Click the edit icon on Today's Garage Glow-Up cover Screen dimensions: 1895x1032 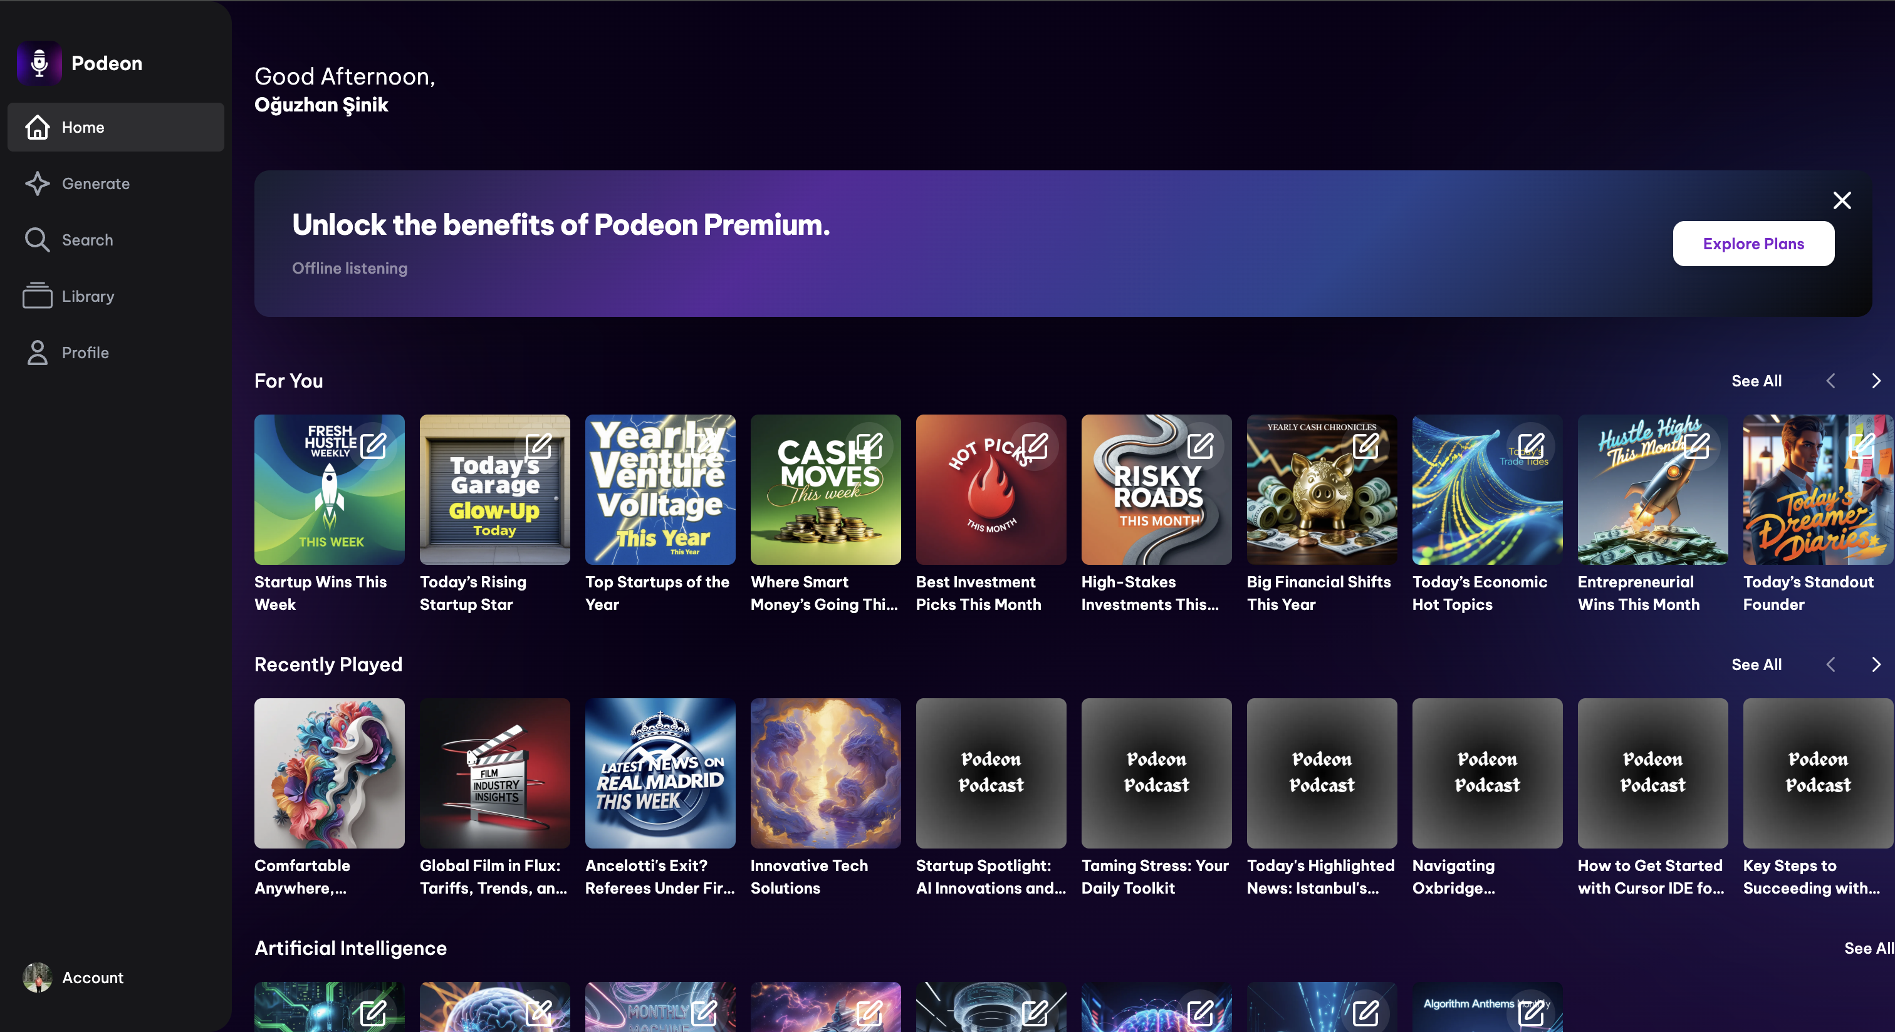538,445
